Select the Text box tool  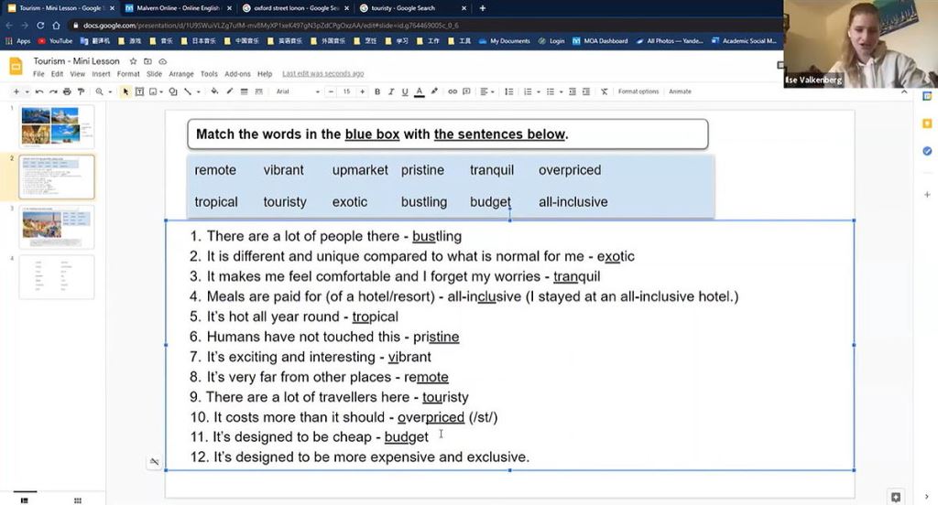[139, 91]
